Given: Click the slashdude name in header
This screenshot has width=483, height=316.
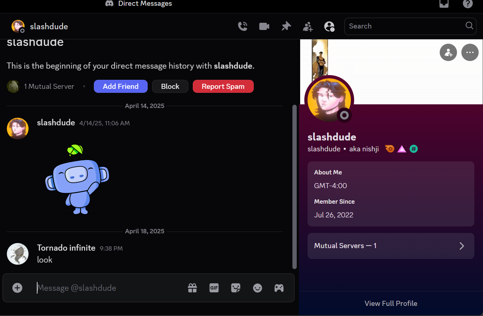Looking at the screenshot, I should point(49,26).
